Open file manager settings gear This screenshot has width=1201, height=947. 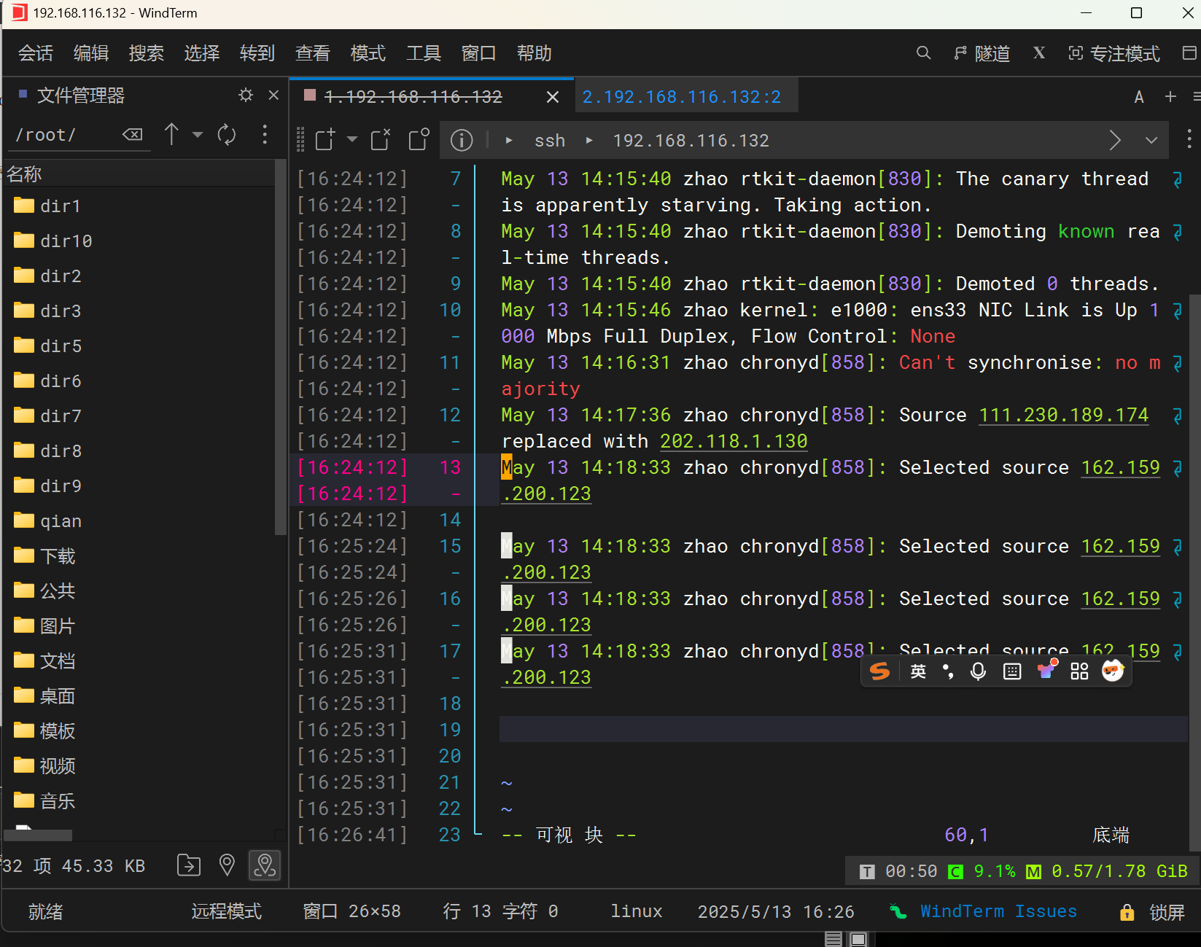246,95
